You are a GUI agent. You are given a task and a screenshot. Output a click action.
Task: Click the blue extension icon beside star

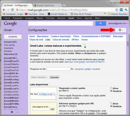click(121, 10)
